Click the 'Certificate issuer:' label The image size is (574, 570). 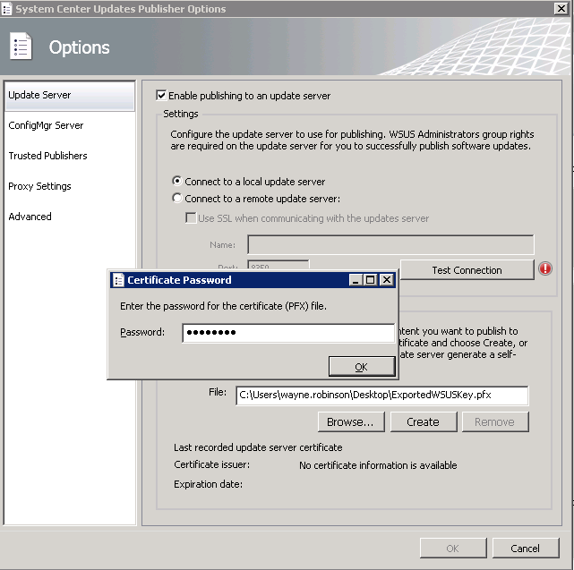[x=211, y=464]
